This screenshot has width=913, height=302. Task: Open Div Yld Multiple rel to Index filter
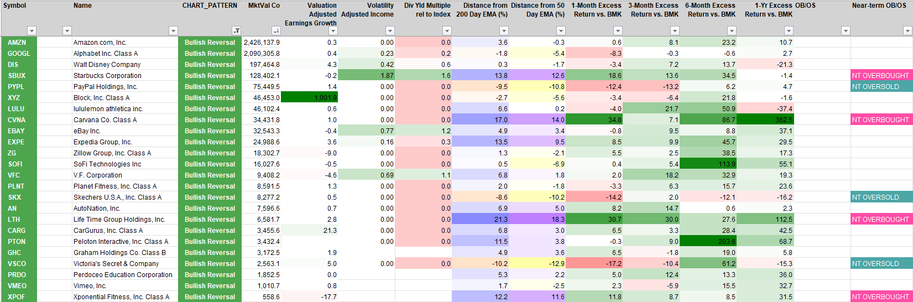pyautogui.click(x=447, y=31)
